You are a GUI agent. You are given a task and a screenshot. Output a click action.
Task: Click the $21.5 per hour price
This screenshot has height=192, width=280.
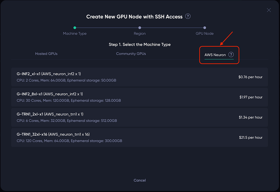[x=251, y=138]
